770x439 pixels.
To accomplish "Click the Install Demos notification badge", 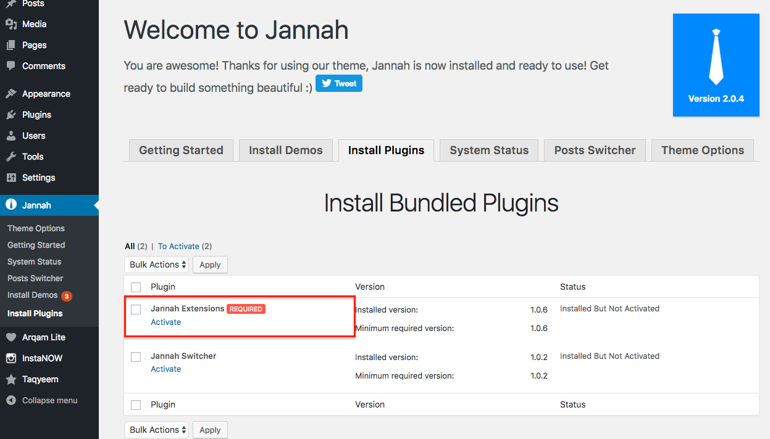I will (67, 296).
